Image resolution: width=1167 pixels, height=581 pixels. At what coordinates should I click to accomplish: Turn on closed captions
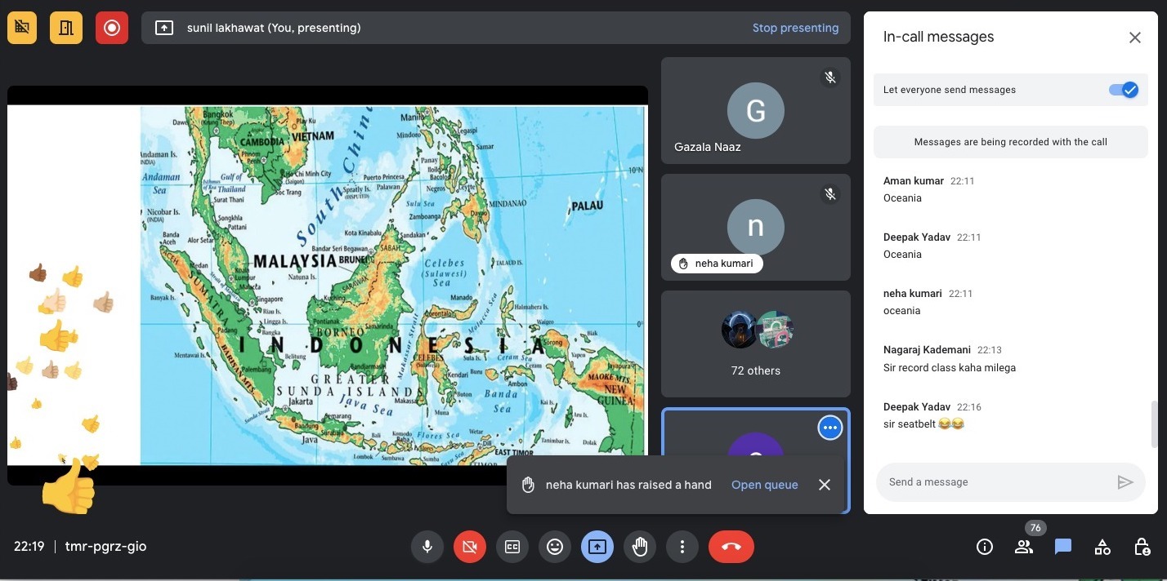(512, 547)
